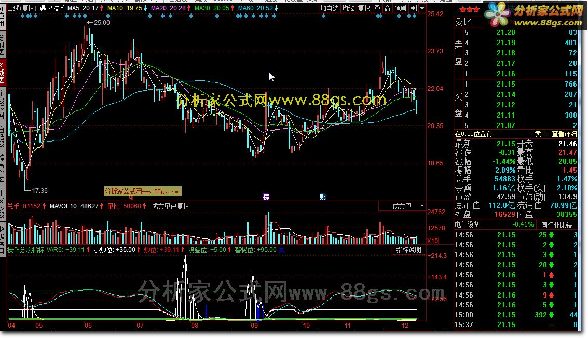Switch to the 超级盘口 sidebar tab
The height and width of the screenshot is (338, 588).
click(x=2, y=239)
